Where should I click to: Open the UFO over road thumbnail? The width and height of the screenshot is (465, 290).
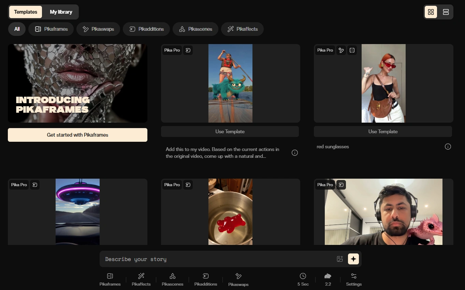pos(77,212)
